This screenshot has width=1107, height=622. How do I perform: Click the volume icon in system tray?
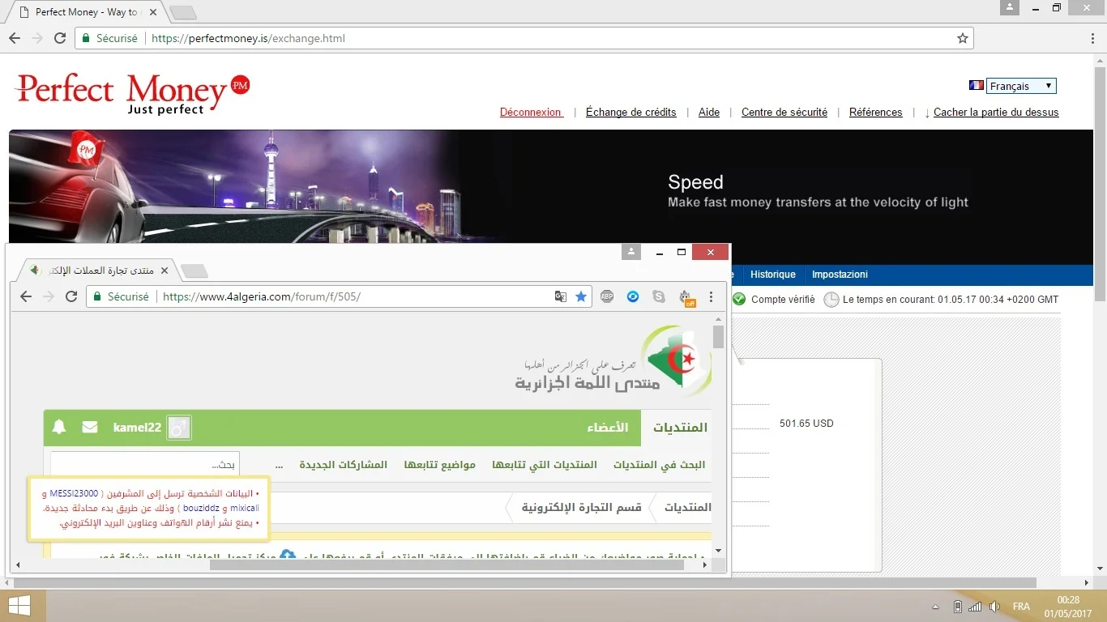(x=994, y=607)
